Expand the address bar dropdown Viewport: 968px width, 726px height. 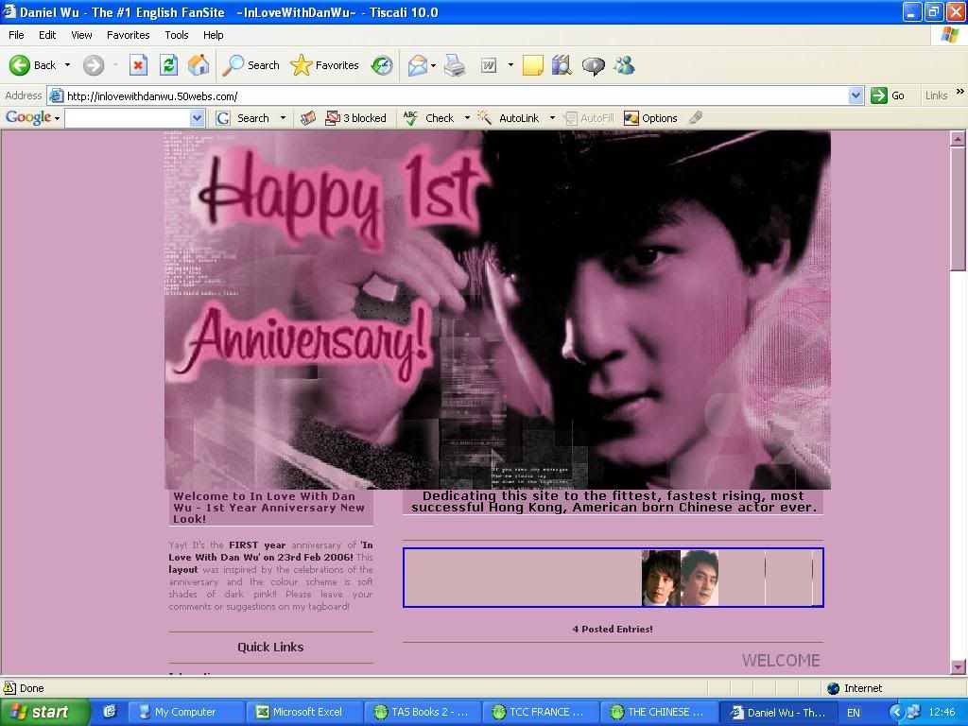856,95
